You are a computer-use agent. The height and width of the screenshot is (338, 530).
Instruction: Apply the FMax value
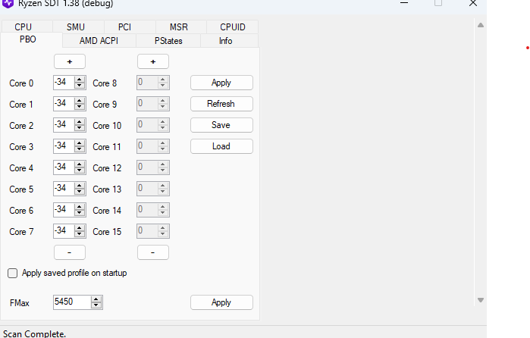[x=221, y=302]
